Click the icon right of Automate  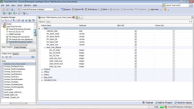tap(161, 9)
